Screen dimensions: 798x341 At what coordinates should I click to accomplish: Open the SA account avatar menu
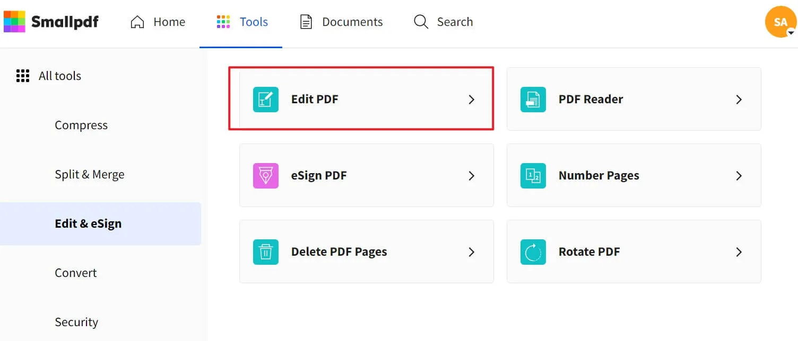pos(780,22)
